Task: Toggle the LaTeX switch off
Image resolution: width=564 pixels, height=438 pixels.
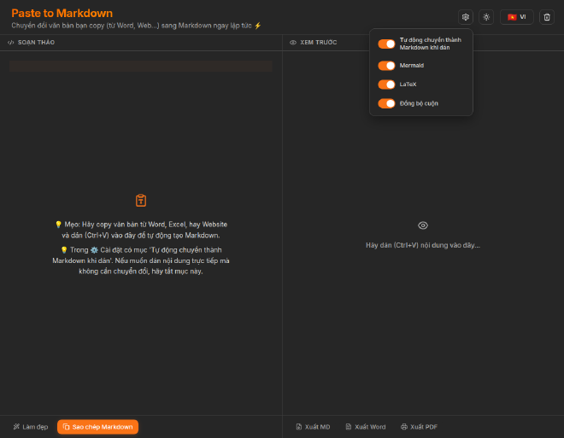Action: pyautogui.click(x=386, y=85)
